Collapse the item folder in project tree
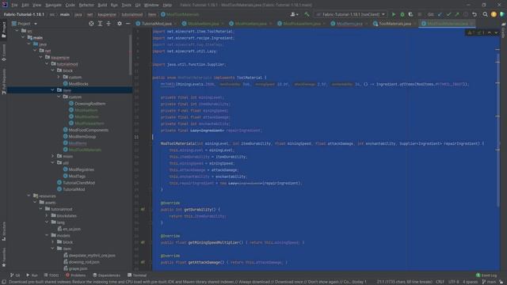This screenshot has height=285, width=507. [x=53, y=90]
